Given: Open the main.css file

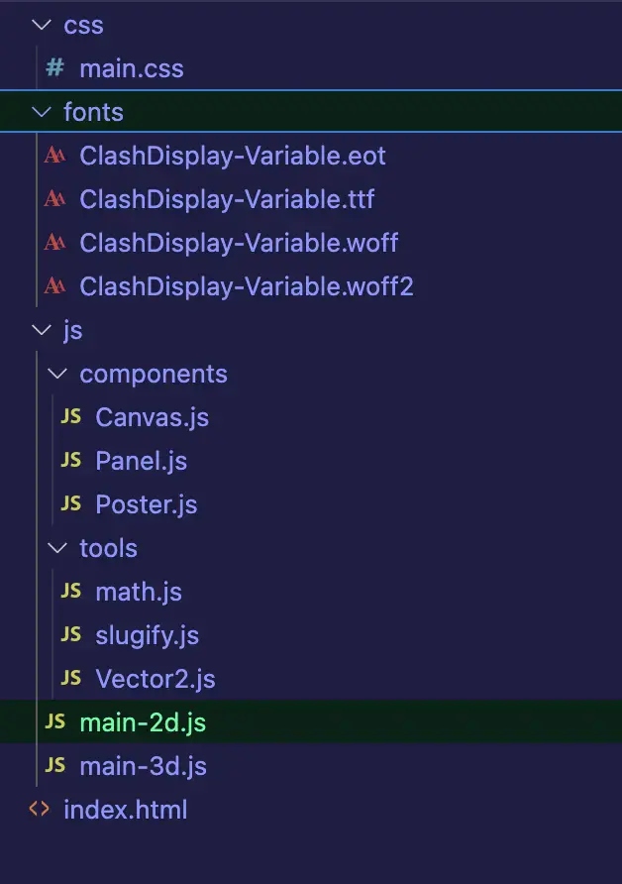Looking at the screenshot, I should pos(131,68).
